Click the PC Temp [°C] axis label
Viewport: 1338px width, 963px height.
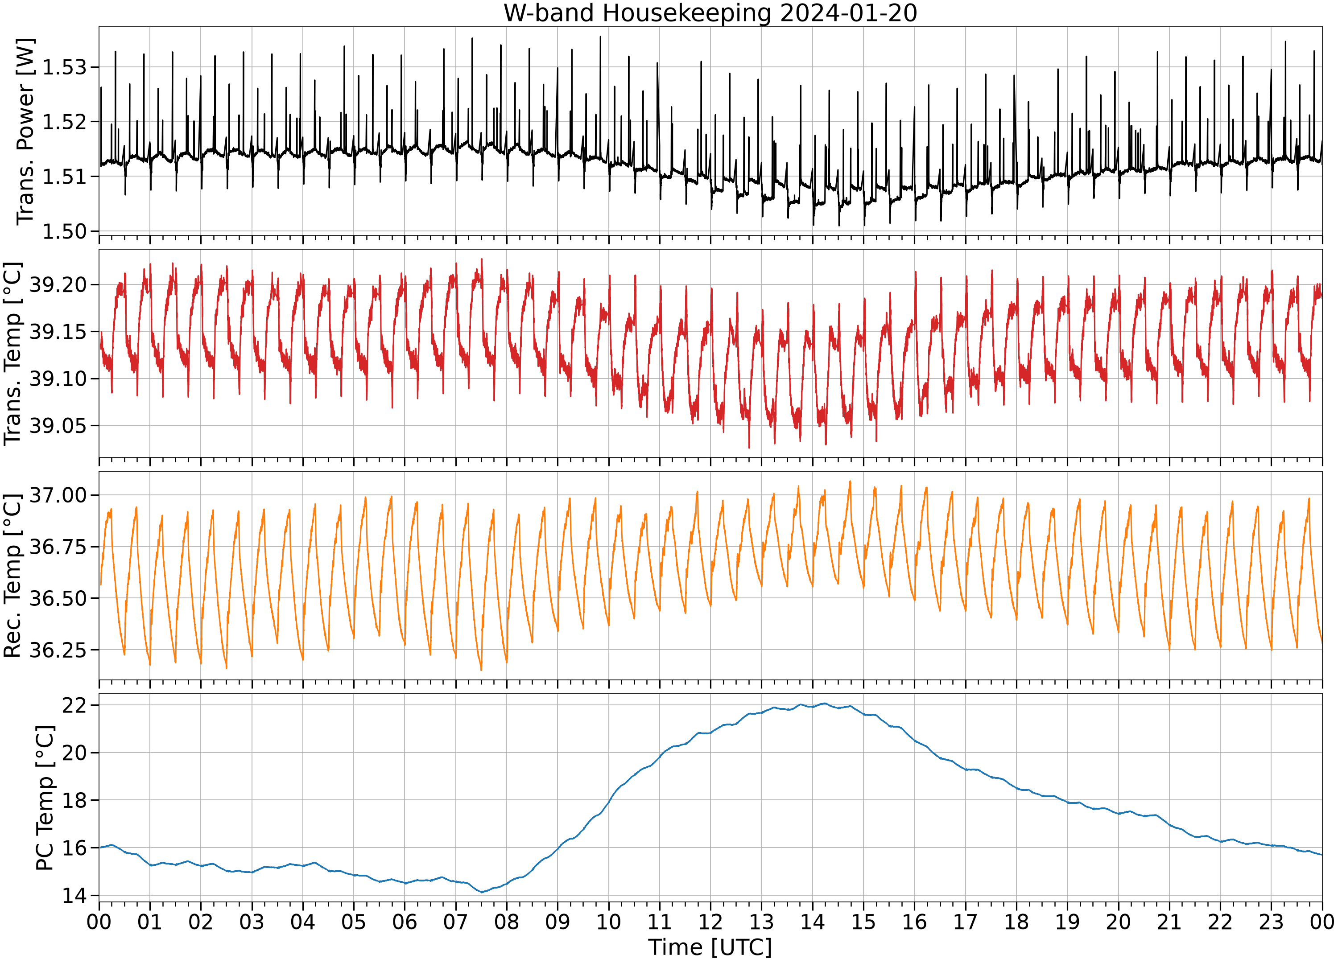[x=45, y=798]
